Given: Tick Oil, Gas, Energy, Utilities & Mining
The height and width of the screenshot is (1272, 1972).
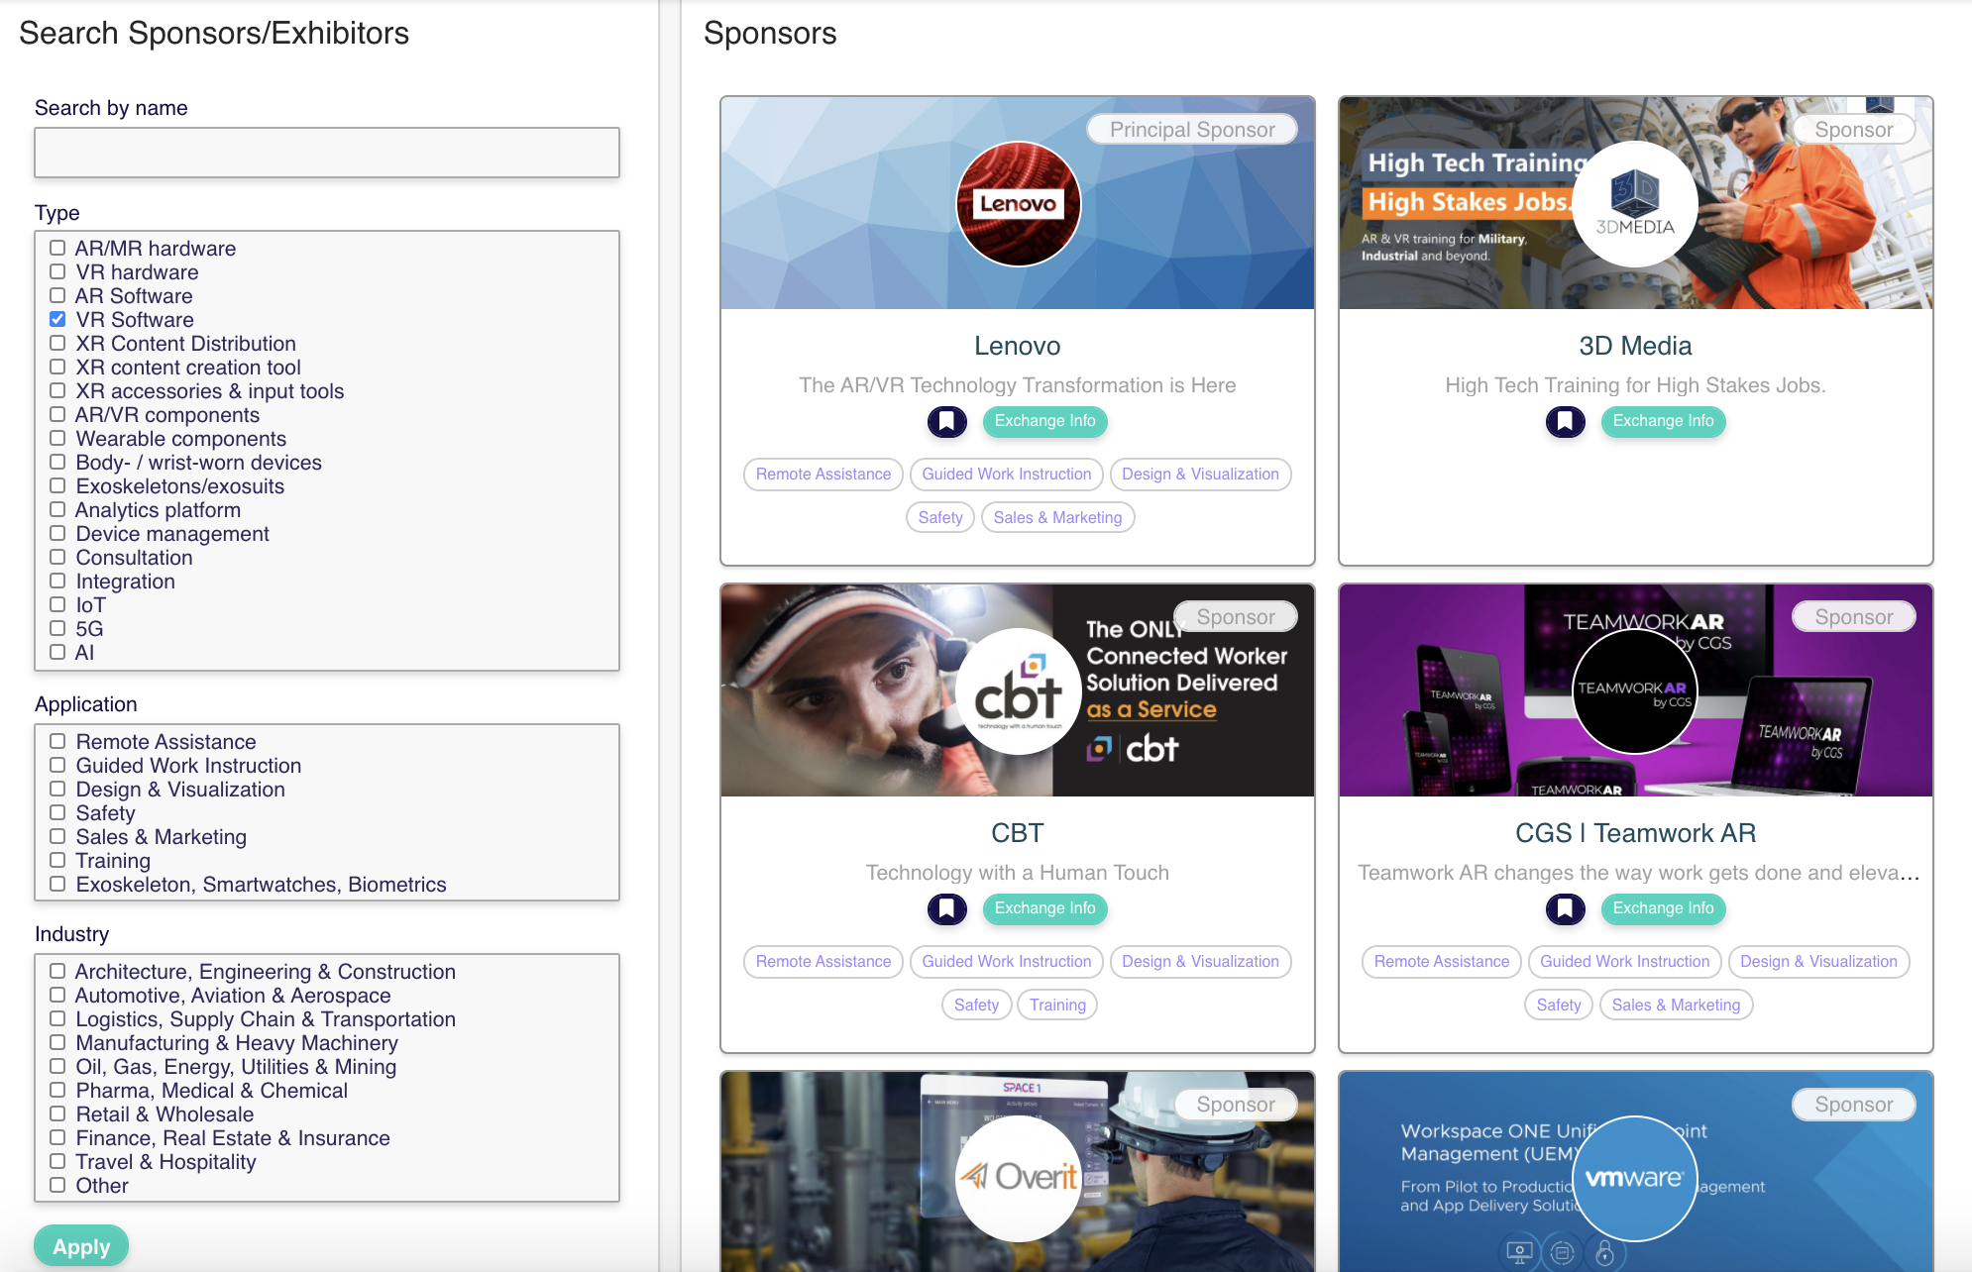Looking at the screenshot, I should pos(57,1066).
